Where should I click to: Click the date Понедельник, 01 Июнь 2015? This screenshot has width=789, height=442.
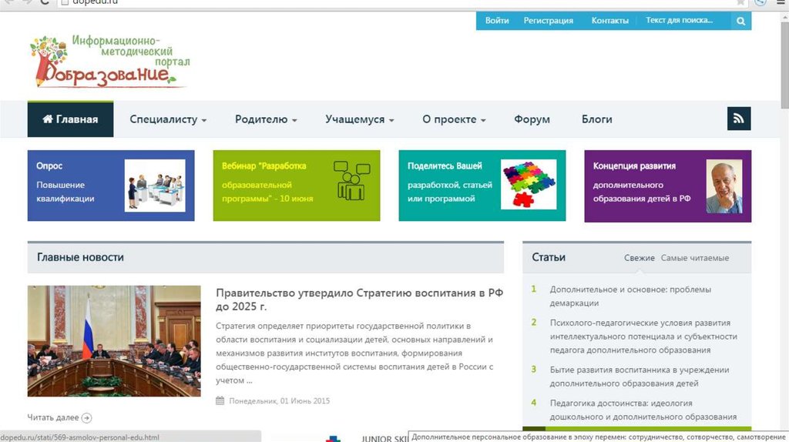279,400
